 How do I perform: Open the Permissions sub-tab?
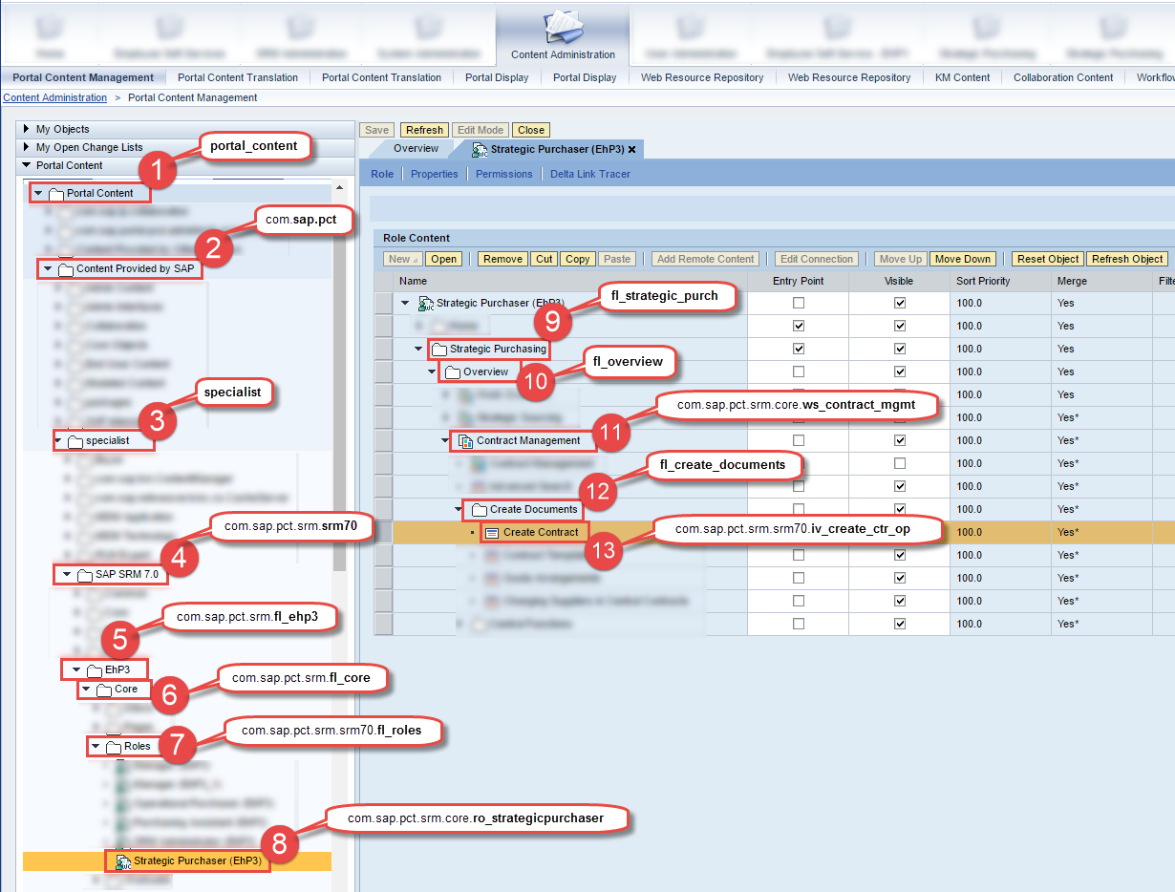point(504,174)
